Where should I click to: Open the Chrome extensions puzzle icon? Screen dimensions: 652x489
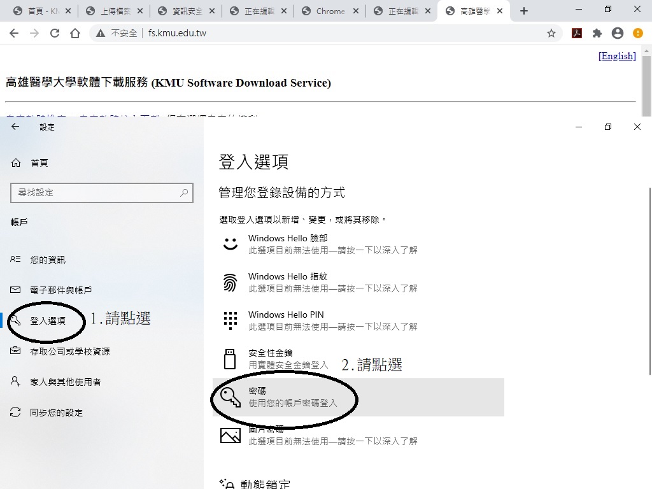point(597,33)
